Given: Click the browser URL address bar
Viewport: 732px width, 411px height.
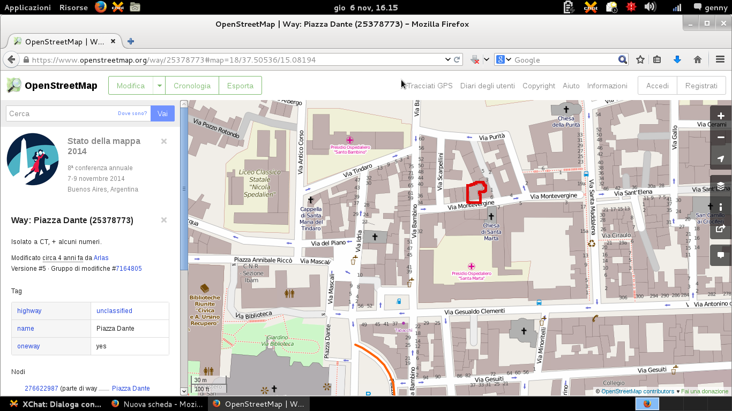Looking at the screenshot, I should pos(236,60).
